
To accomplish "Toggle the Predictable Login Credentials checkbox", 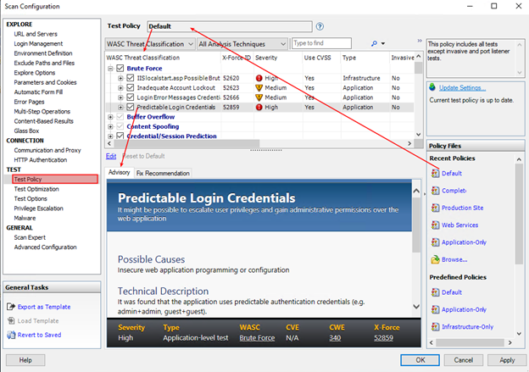I will click(x=131, y=108).
